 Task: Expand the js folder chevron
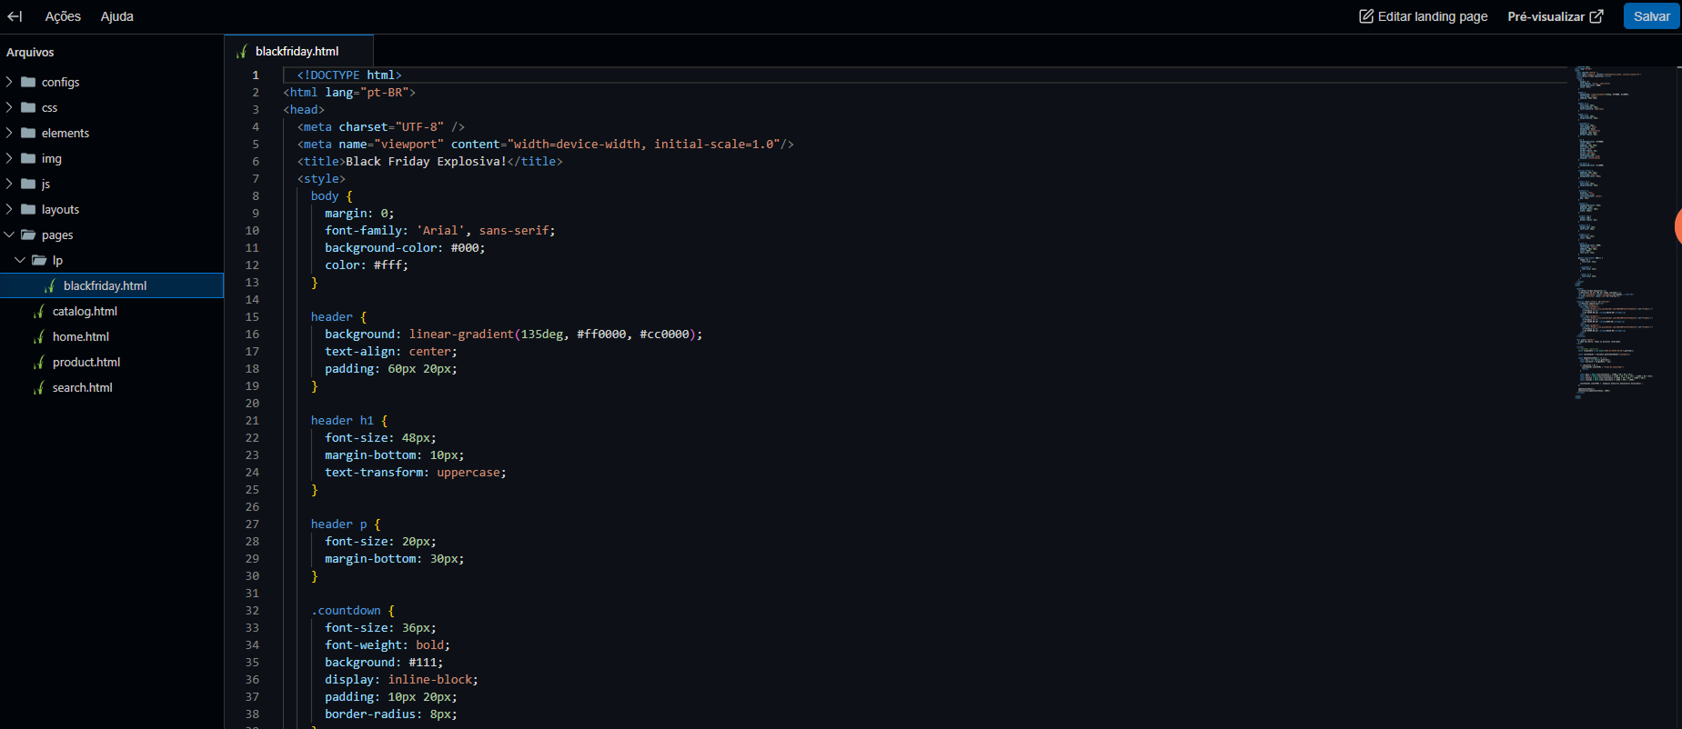pyautogui.click(x=9, y=184)
